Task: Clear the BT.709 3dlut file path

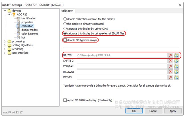Action: pos(171,56)
